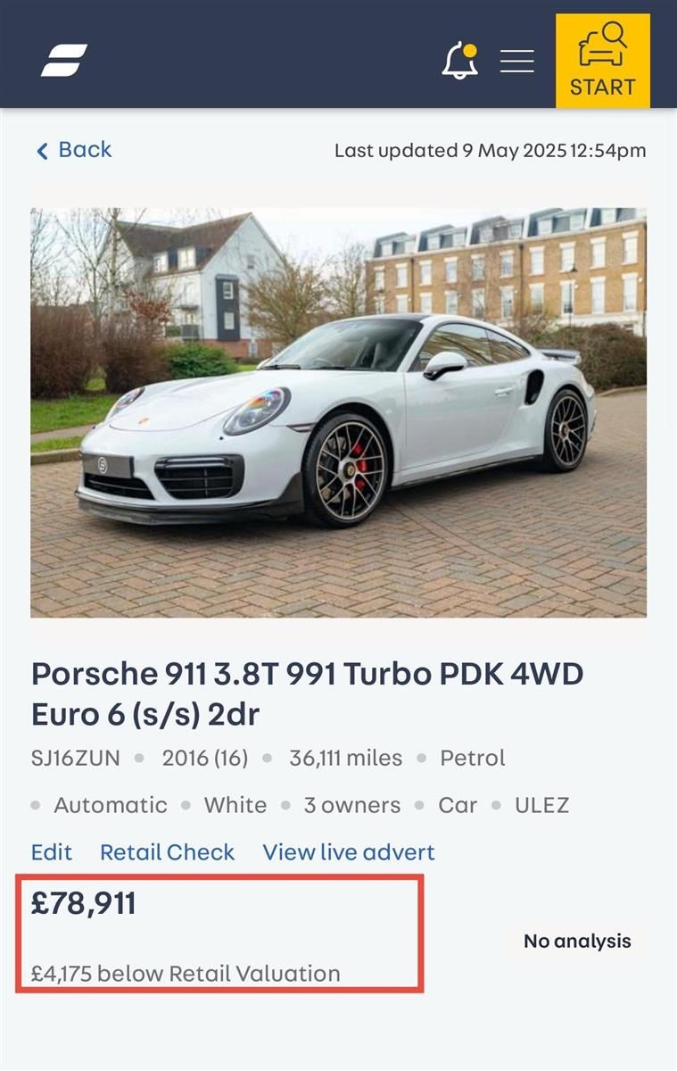
Task: Select the SJ16ZUN registration text
Action: [75, 758]
